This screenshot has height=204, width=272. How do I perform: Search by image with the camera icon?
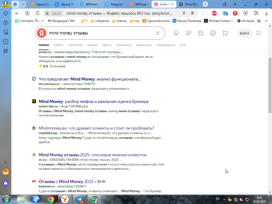point(201,33)
